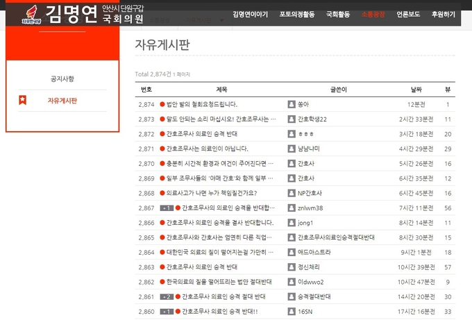Open post 대한민국 의료의 질이 떨어지는걸

coord(220,252)
